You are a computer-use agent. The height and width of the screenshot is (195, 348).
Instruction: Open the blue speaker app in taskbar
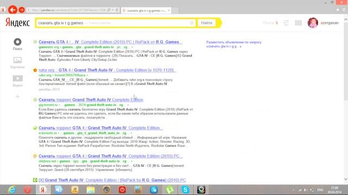(x=59, y=190)
